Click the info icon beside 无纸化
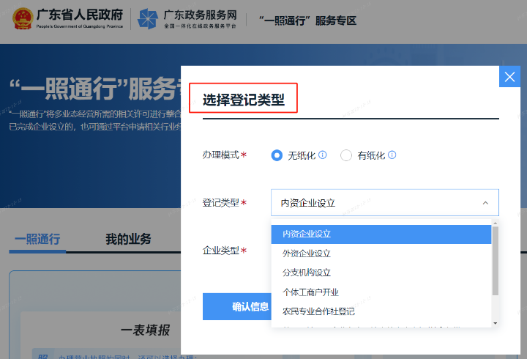The image size is (527, 359). point(322,155)
